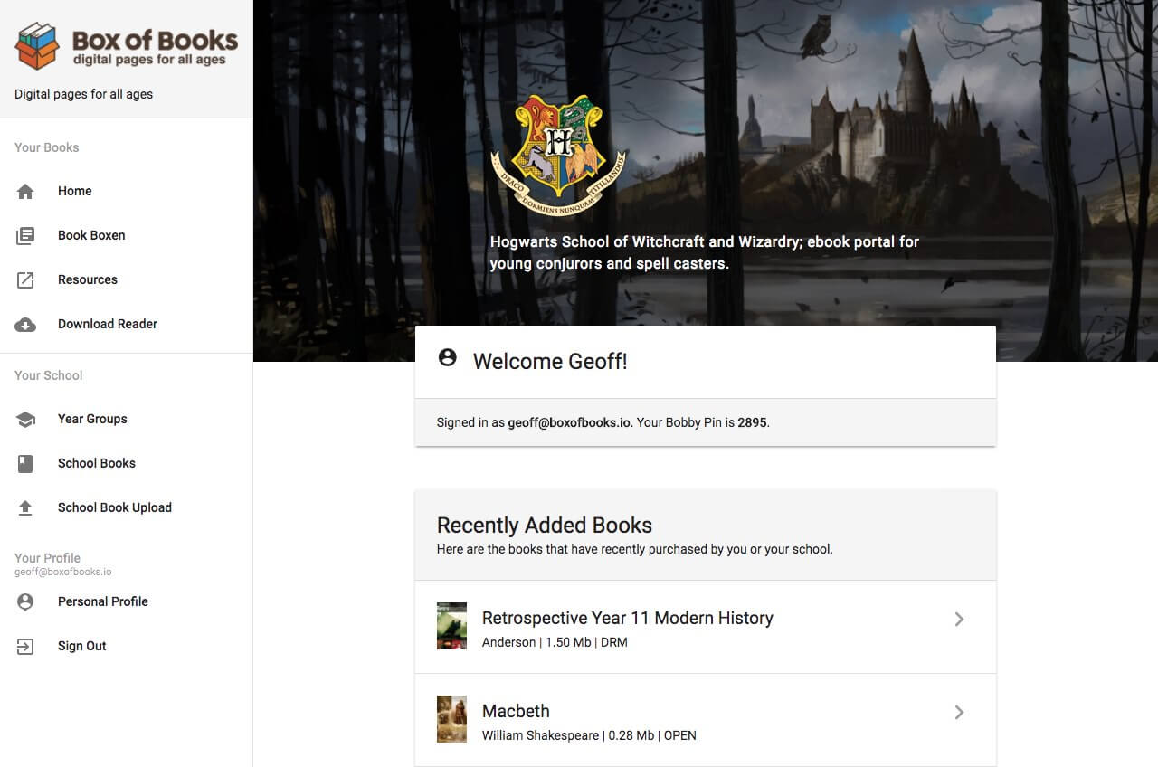
Task: Click the Hogwarts School portal description text
Action: pyautogui.click(x=704, y=253)
